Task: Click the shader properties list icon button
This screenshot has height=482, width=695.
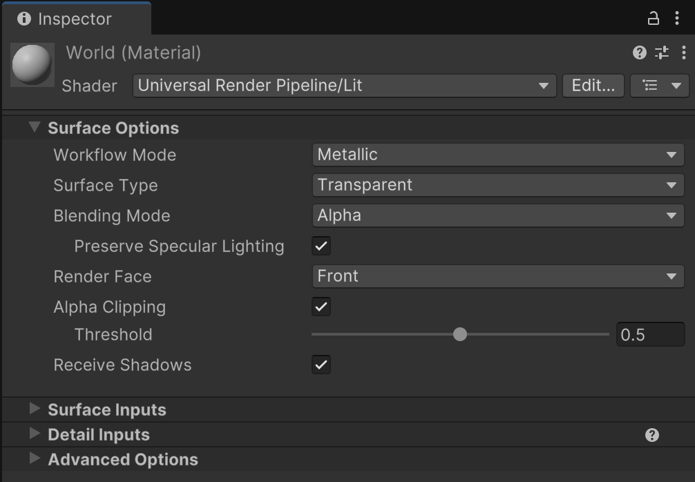Action: 660,86
